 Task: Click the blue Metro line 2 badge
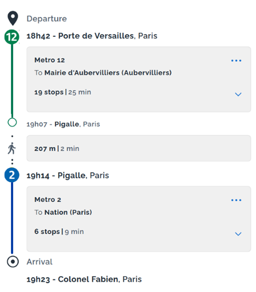12,175
